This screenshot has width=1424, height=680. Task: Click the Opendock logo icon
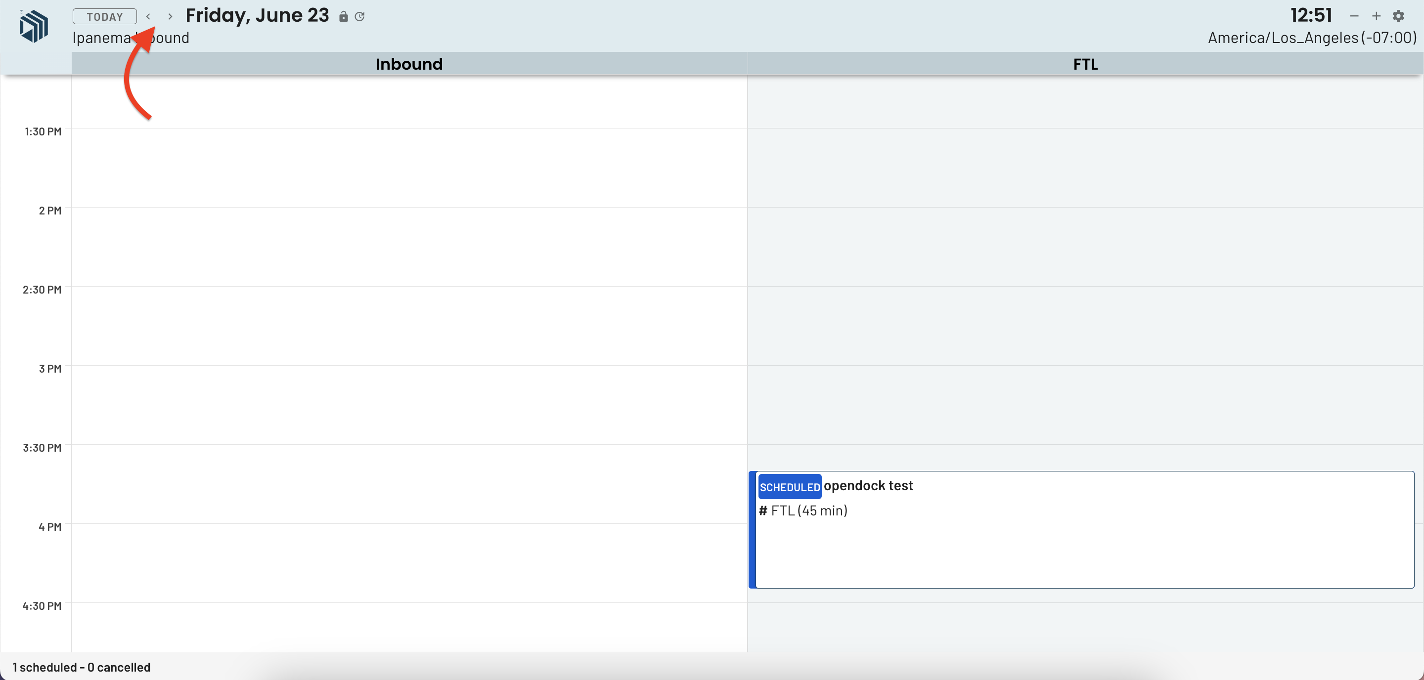(34, 25)
